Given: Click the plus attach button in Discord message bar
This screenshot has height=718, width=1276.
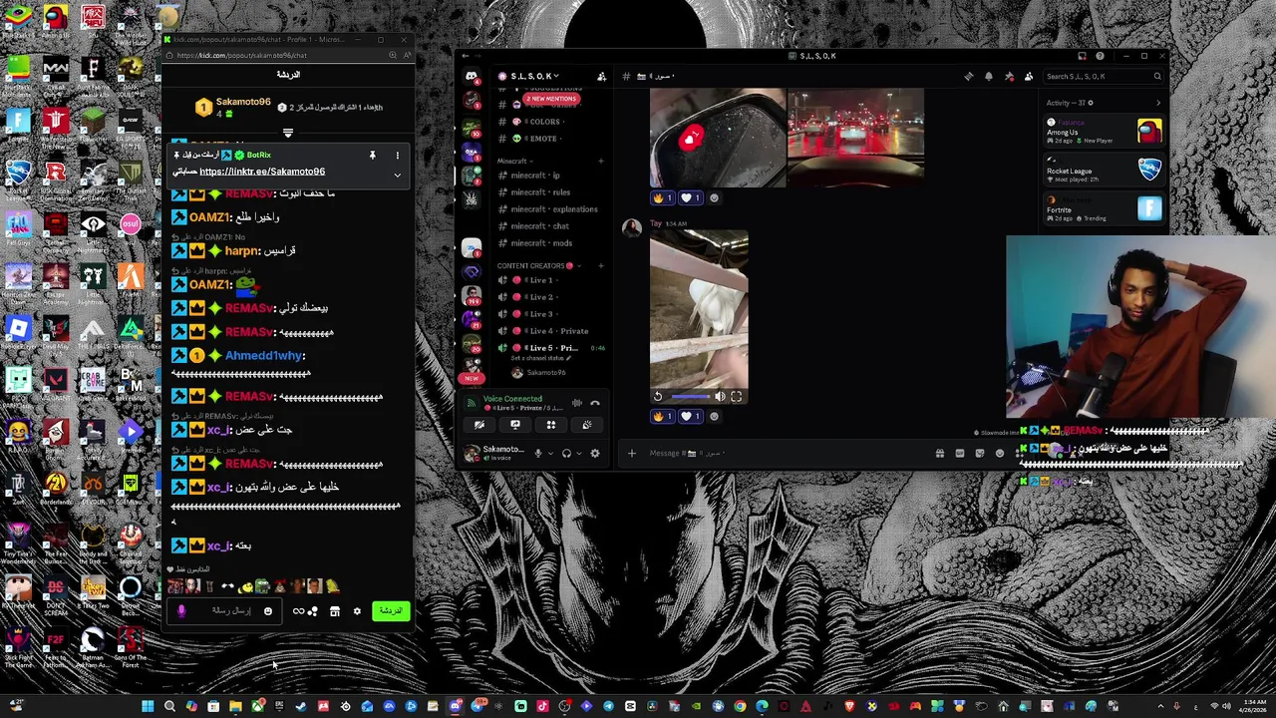Looking at the screenshot, I should 631,454.
